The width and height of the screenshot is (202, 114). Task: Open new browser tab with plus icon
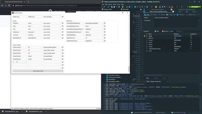(x=28, y=2)
